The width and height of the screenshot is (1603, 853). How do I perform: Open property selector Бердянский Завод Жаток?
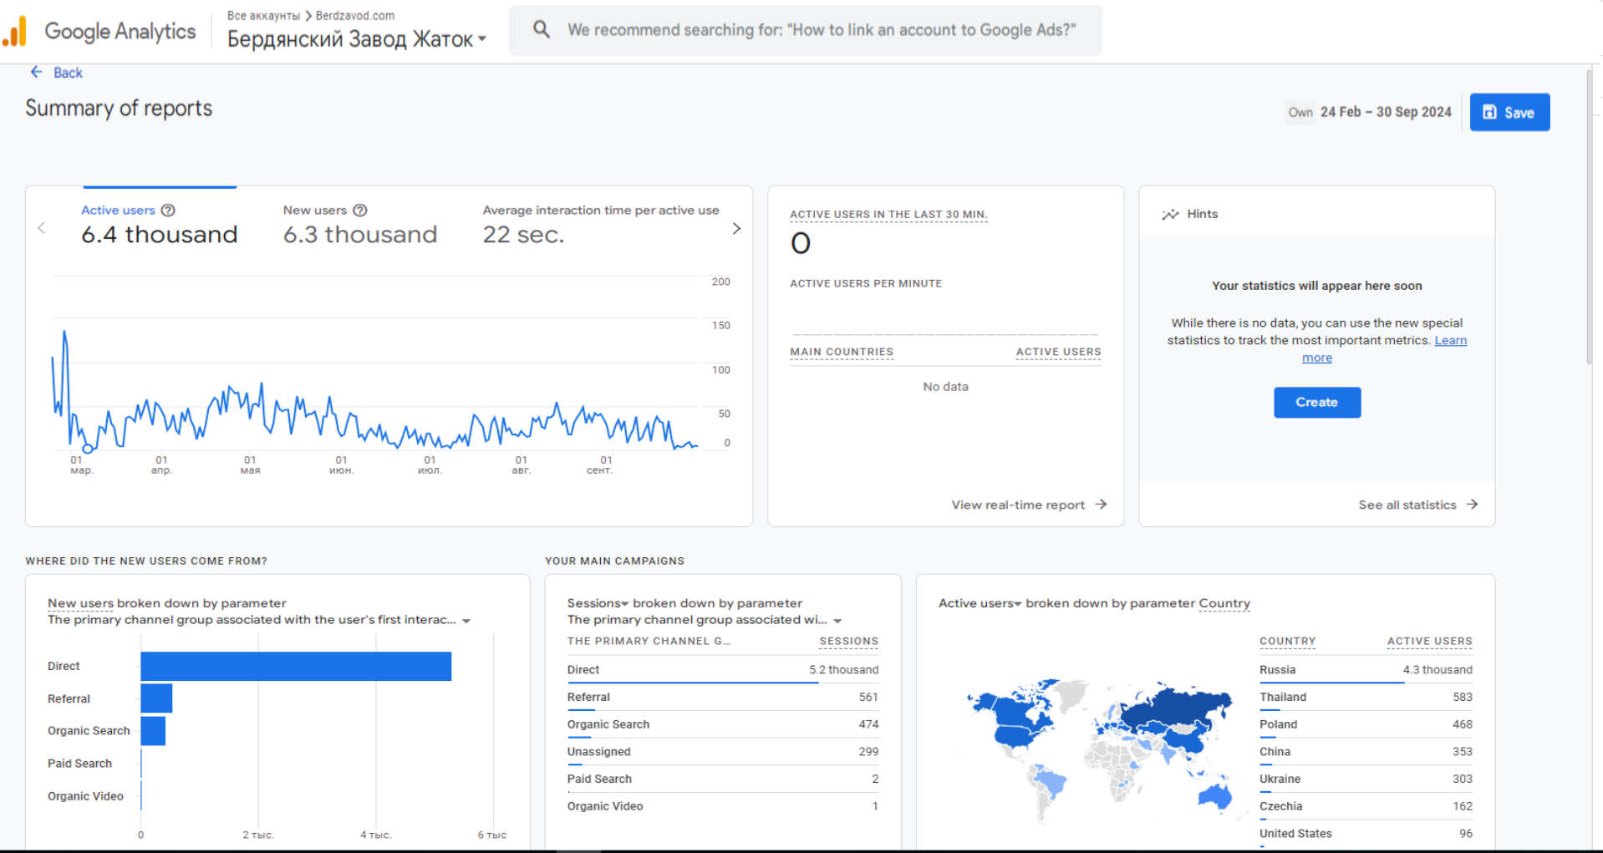click(357, 38)
